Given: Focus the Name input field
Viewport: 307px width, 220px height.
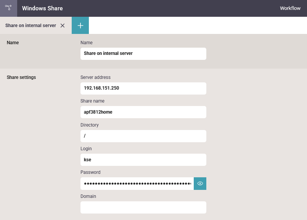Looking at the screenshot, I should (x=143, y=54).
